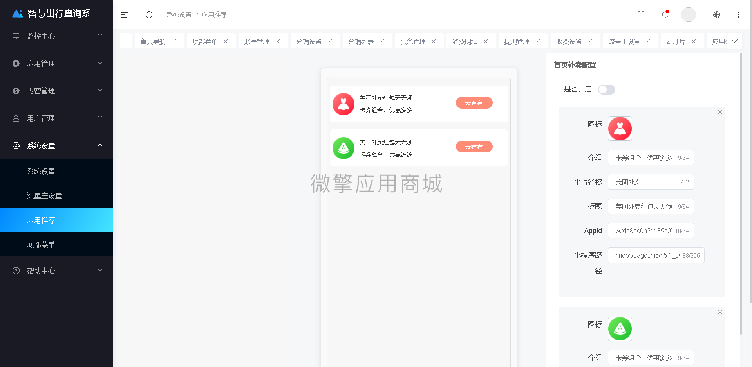The height and width of the screenshot is (367, 752).
Task: Click the Appid input field
Action: pos(651,231)
